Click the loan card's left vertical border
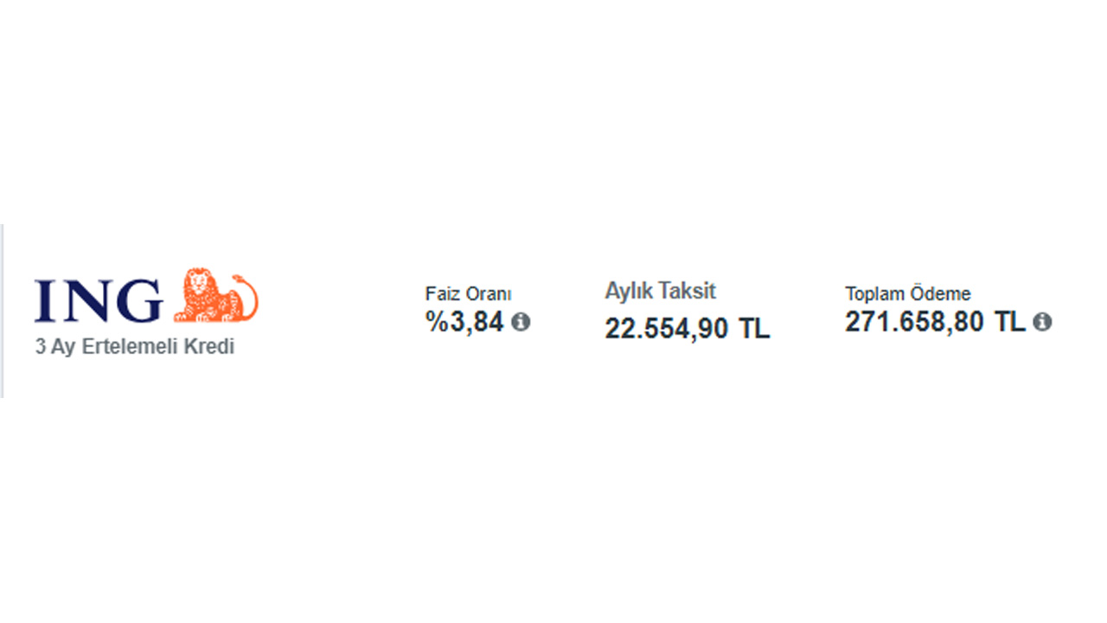 click(x=2, y=311)
